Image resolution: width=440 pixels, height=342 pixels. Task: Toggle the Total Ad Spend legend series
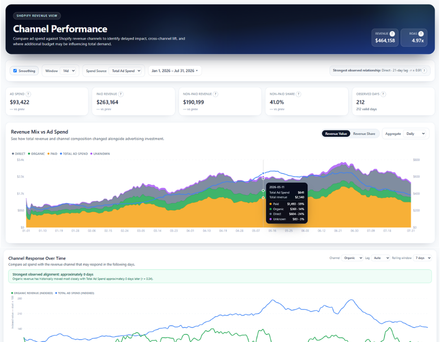pyautogui.click(x=74, y=153)
